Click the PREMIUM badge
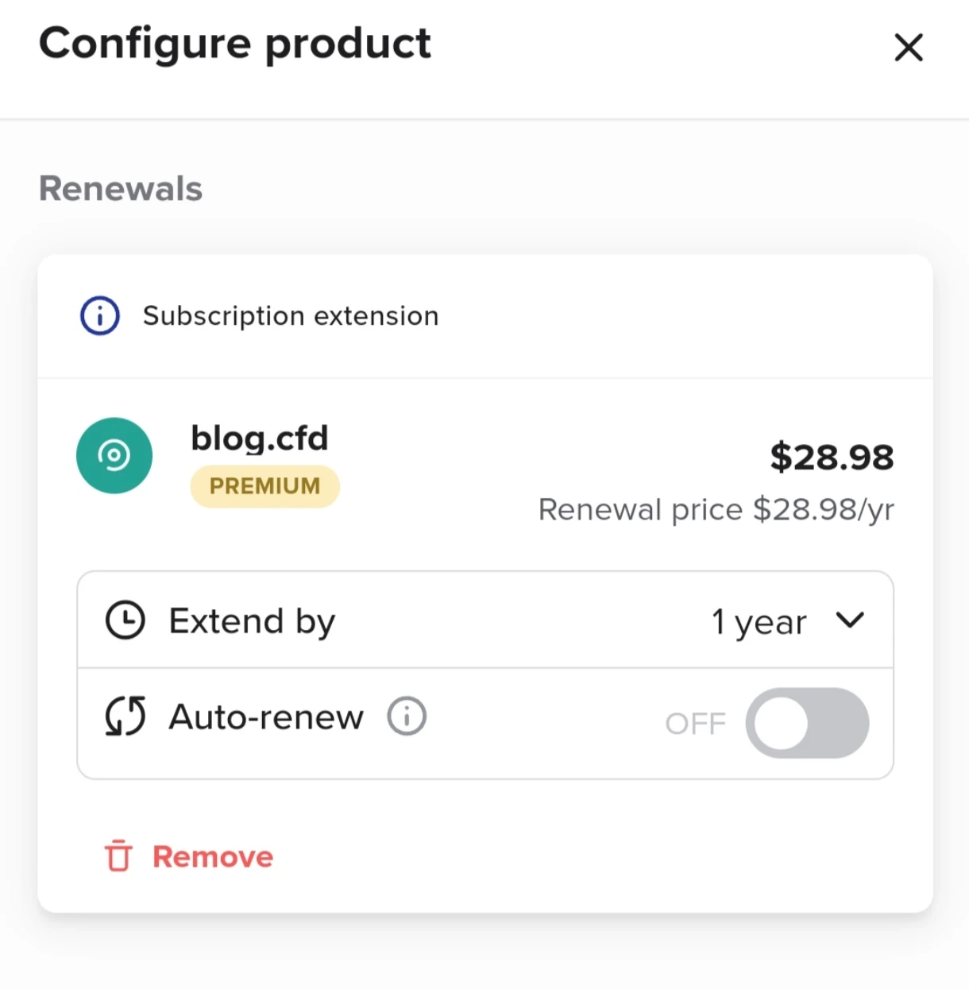The width and height of the screenshot is (969, 989). (x=264, y=486)
